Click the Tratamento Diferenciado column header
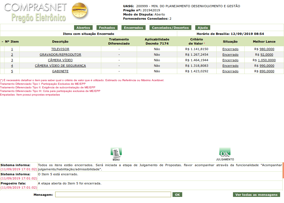This screenshot has height=203, width=284. (x=119, y=42)
